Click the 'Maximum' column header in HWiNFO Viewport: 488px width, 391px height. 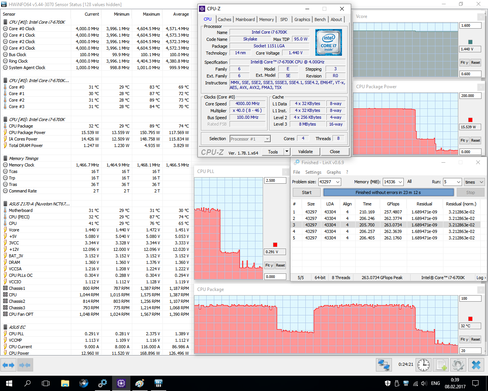151,14
